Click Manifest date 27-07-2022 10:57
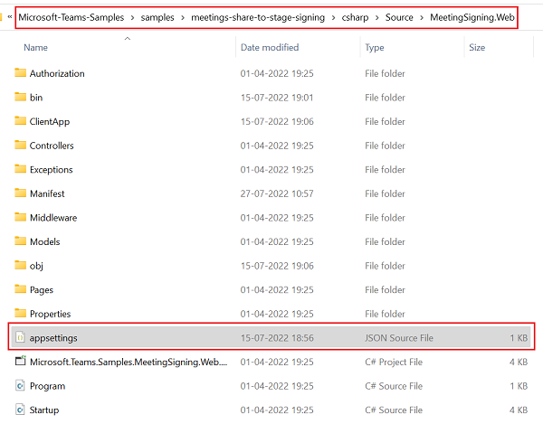 (x=277, y=193)
